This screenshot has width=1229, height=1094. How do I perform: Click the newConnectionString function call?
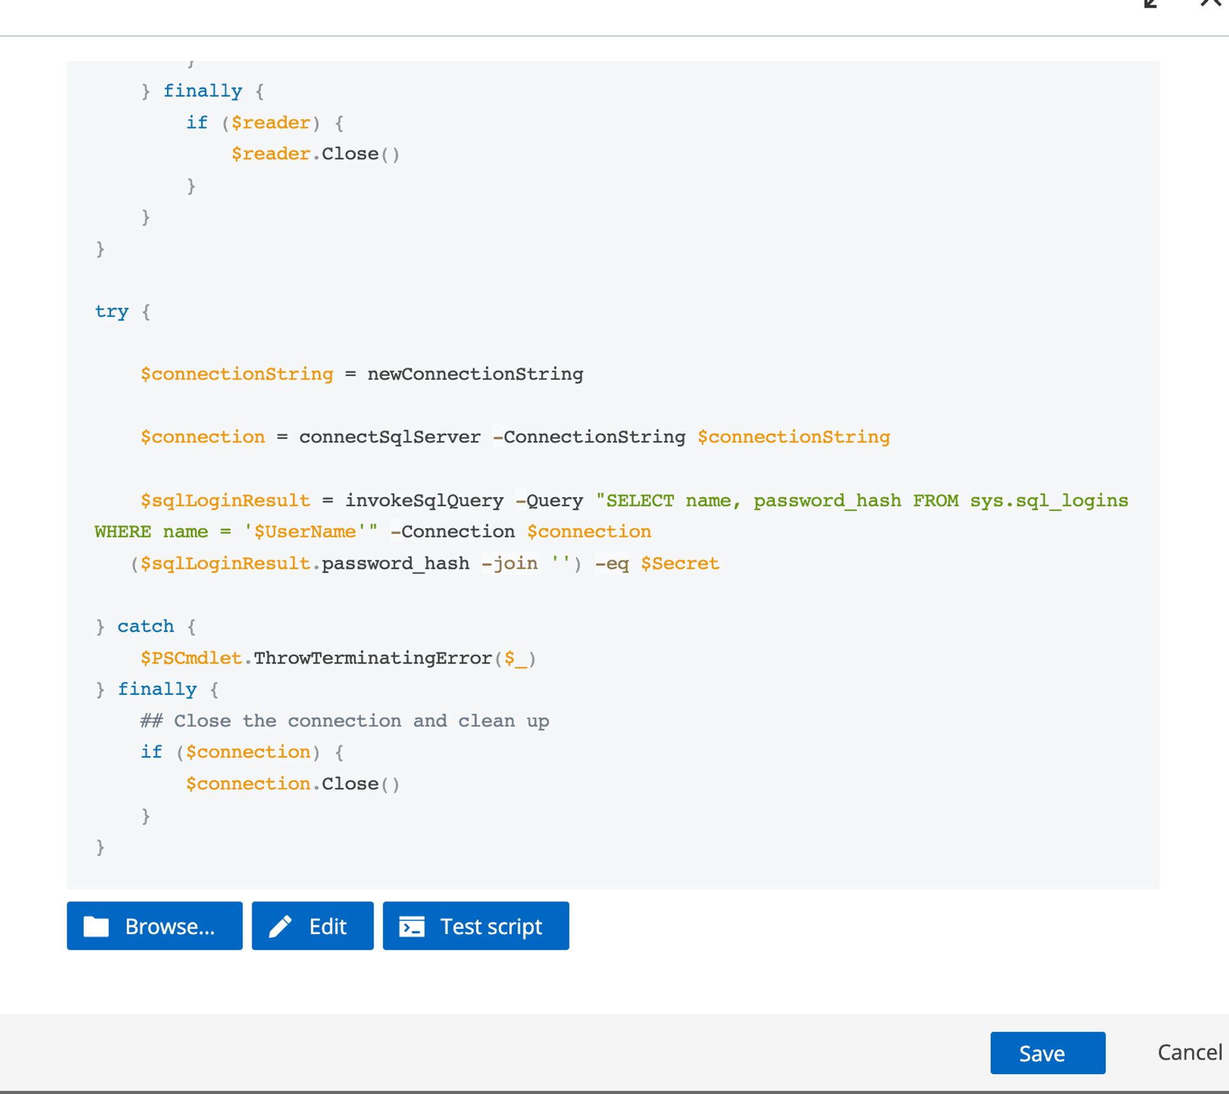coord(475,374)
